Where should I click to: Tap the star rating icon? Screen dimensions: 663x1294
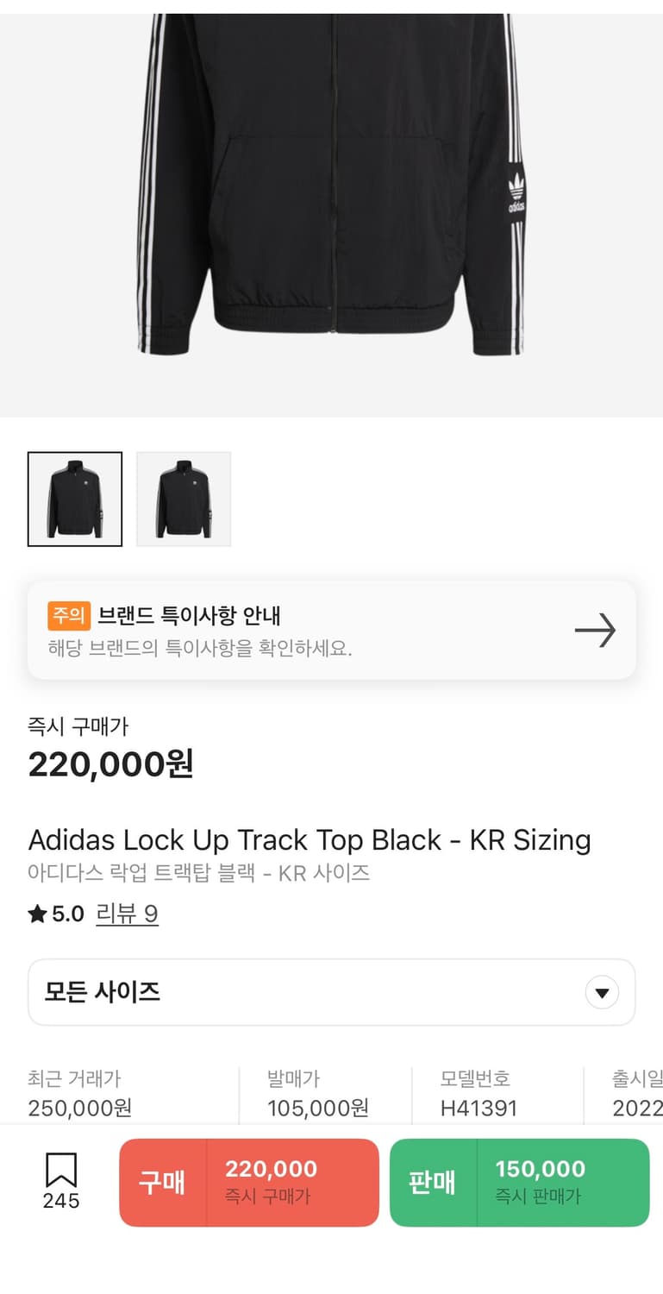[x=37, y=914]
